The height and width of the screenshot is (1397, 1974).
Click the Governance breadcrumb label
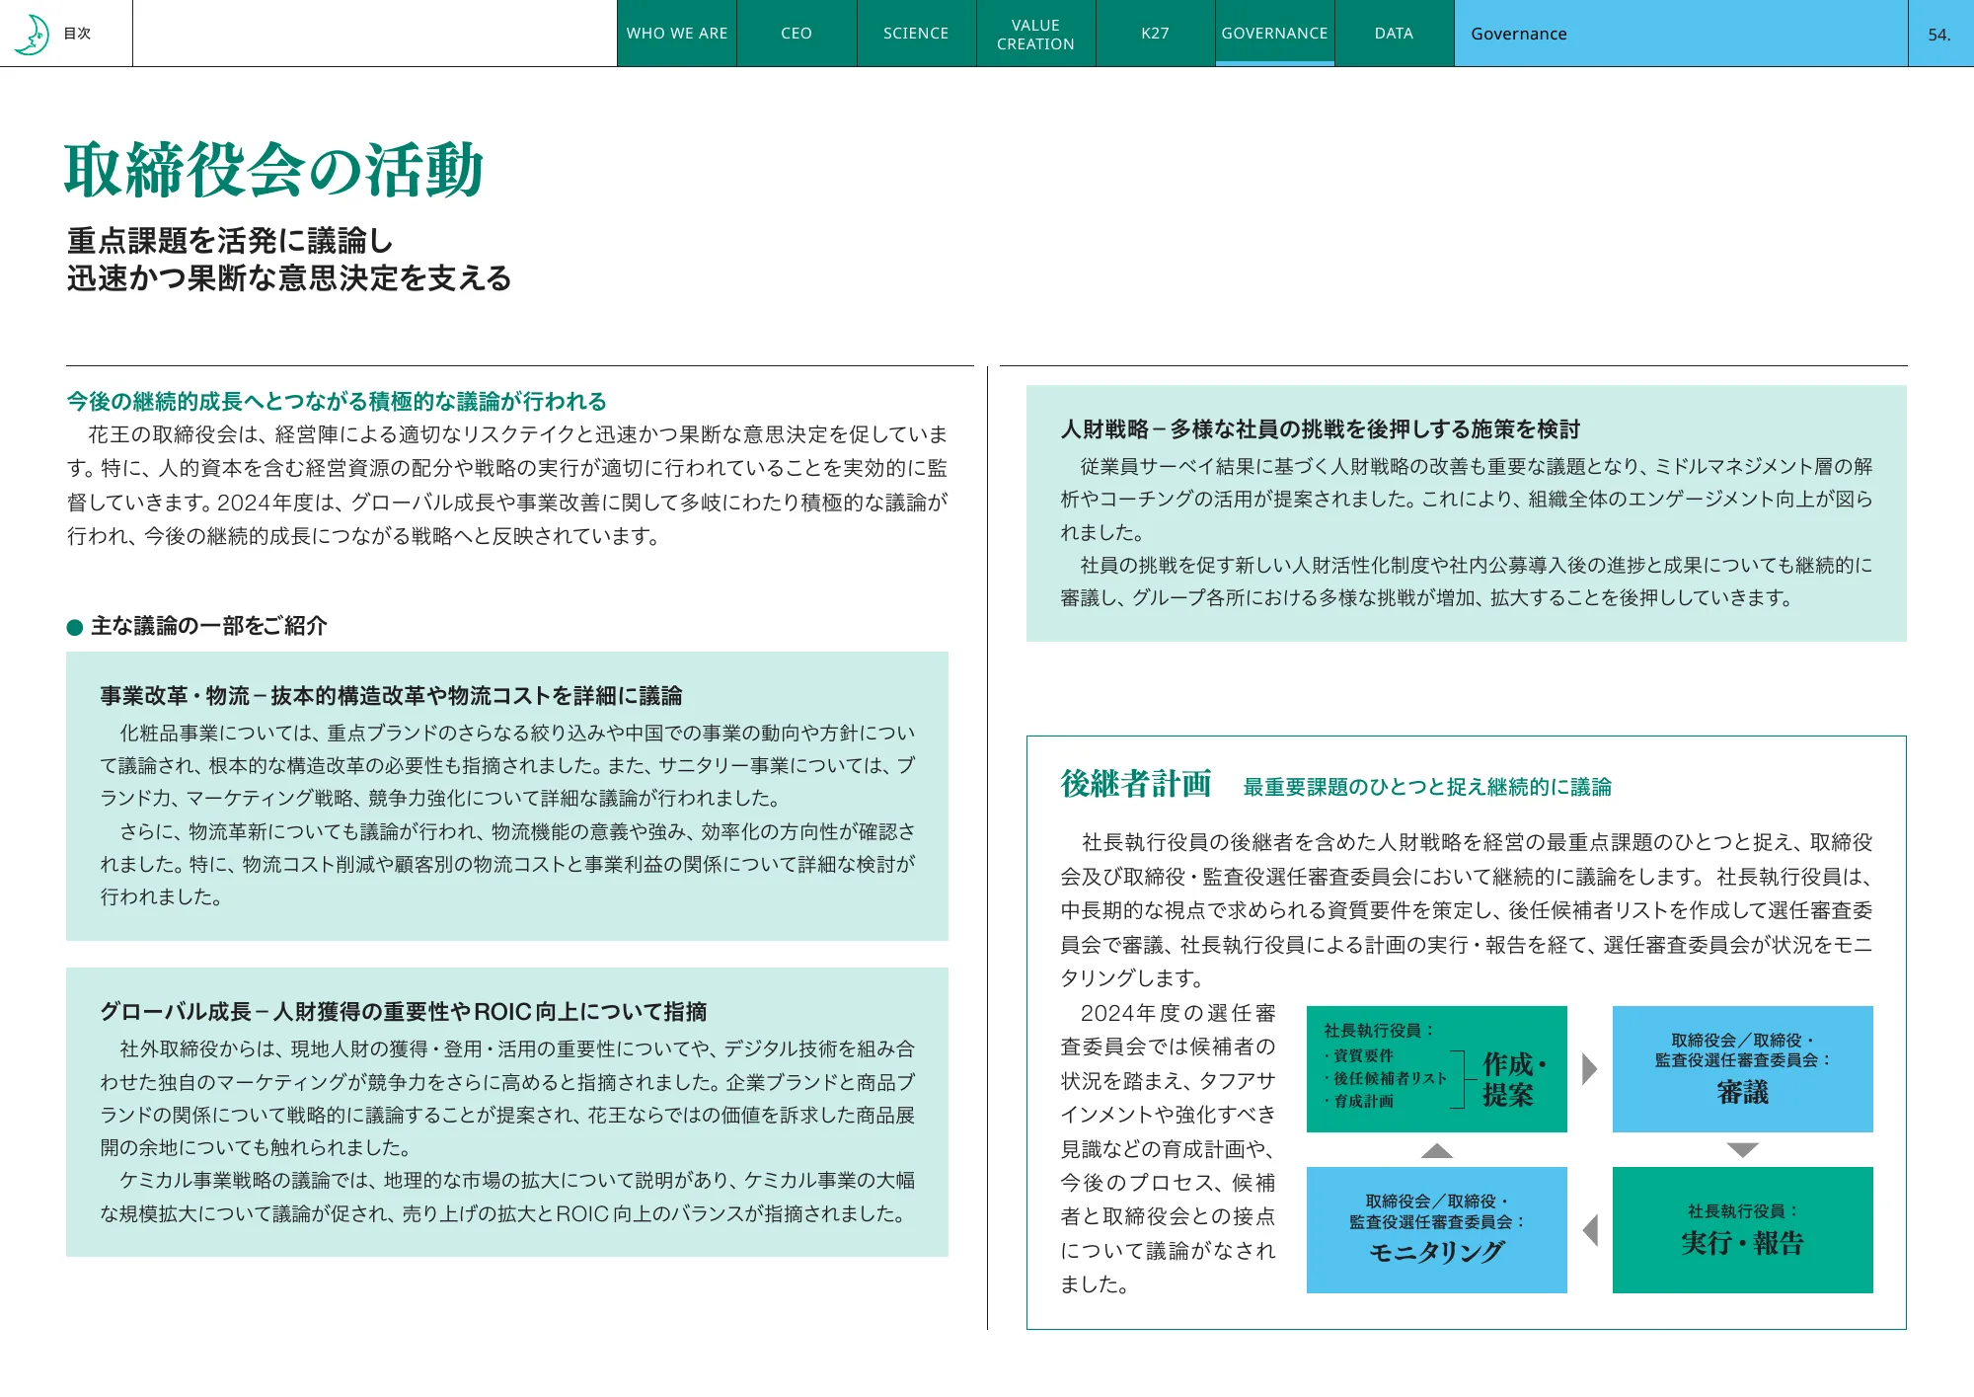[x=1518, y=33]
